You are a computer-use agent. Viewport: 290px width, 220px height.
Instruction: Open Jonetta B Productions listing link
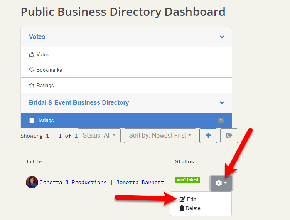(102, 182)
